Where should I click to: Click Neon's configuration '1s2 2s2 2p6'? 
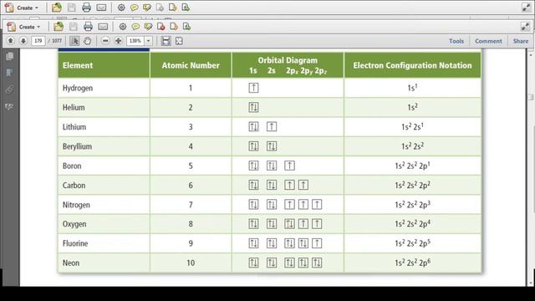pos(412,263)
